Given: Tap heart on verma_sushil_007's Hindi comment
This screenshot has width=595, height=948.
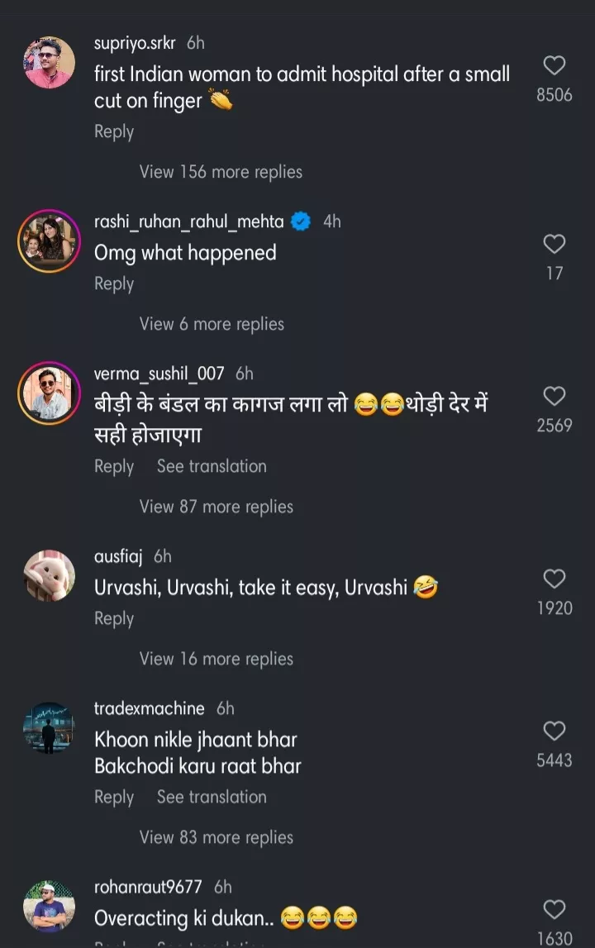Looking at the screenshot, I should pyautogui.click(x=554, y=397).
